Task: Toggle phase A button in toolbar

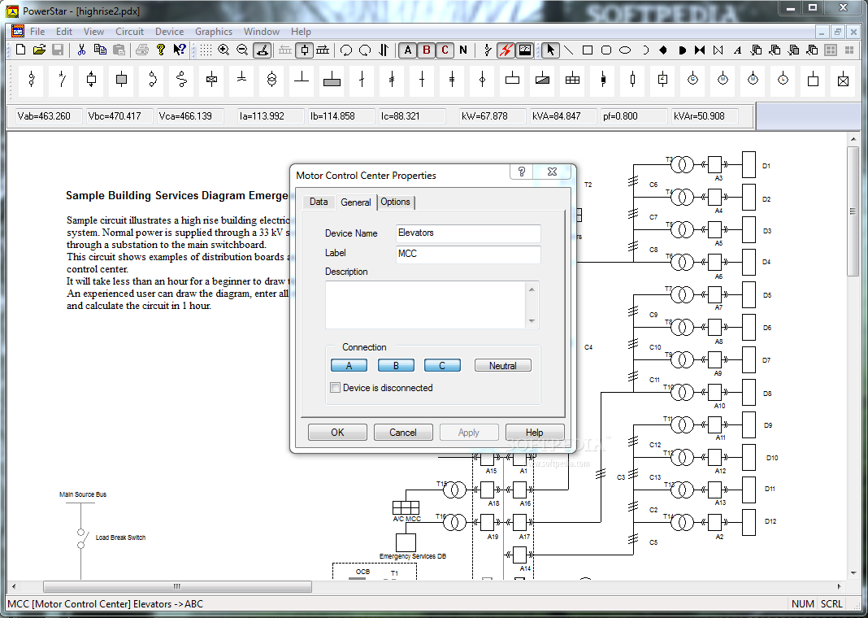Action: [x=408, y=50]
